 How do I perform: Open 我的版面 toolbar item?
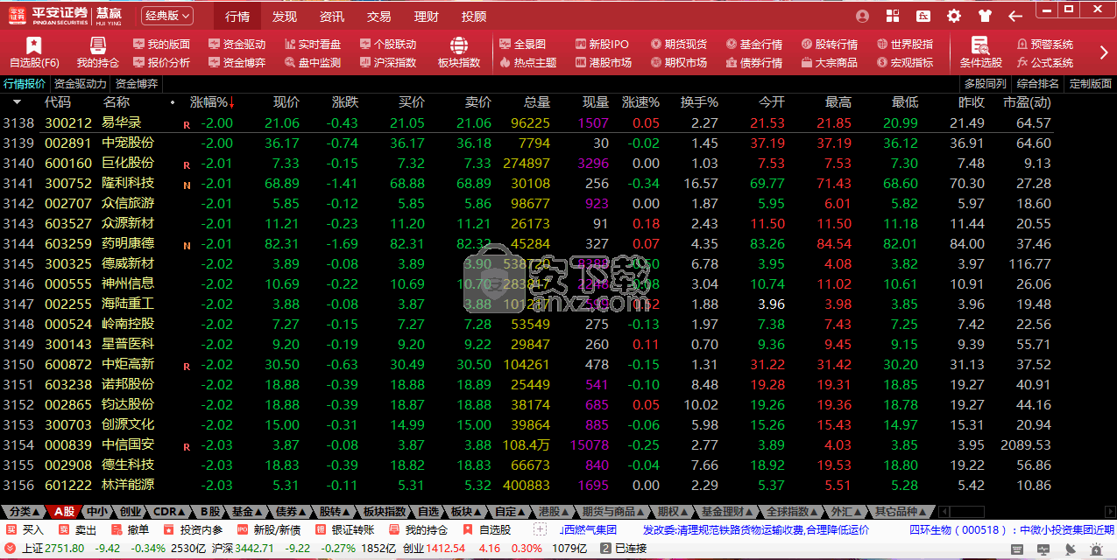[161, 44]
